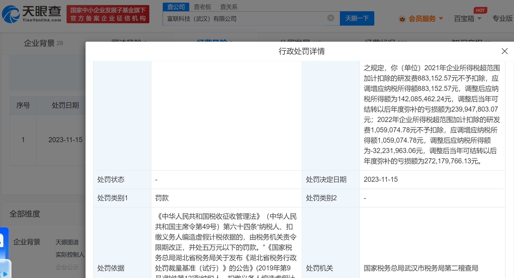The height and width of the screenshot is (278, 514).
Task: Click the TianYanCha logo icon
Action: 11,14
